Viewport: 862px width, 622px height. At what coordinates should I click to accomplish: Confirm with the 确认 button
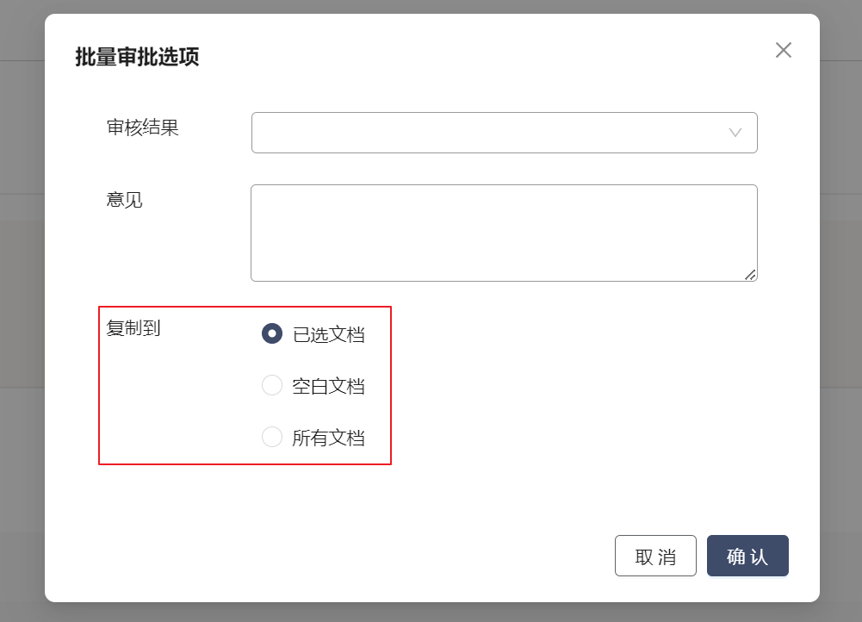[x=747, y=556]
